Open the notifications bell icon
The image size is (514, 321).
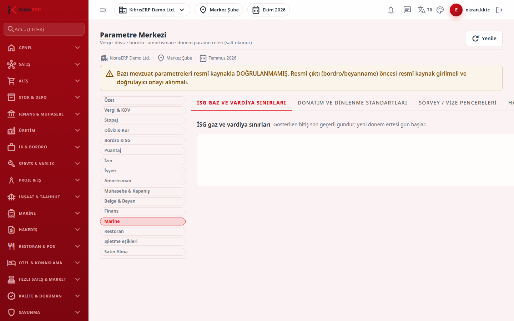pos(391,10)
